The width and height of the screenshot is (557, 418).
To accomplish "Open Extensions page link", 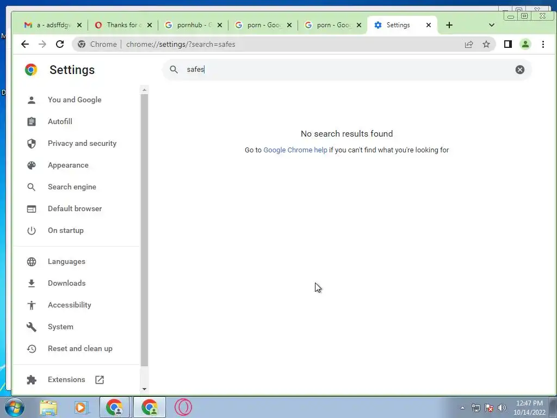I will click(66, 379).
